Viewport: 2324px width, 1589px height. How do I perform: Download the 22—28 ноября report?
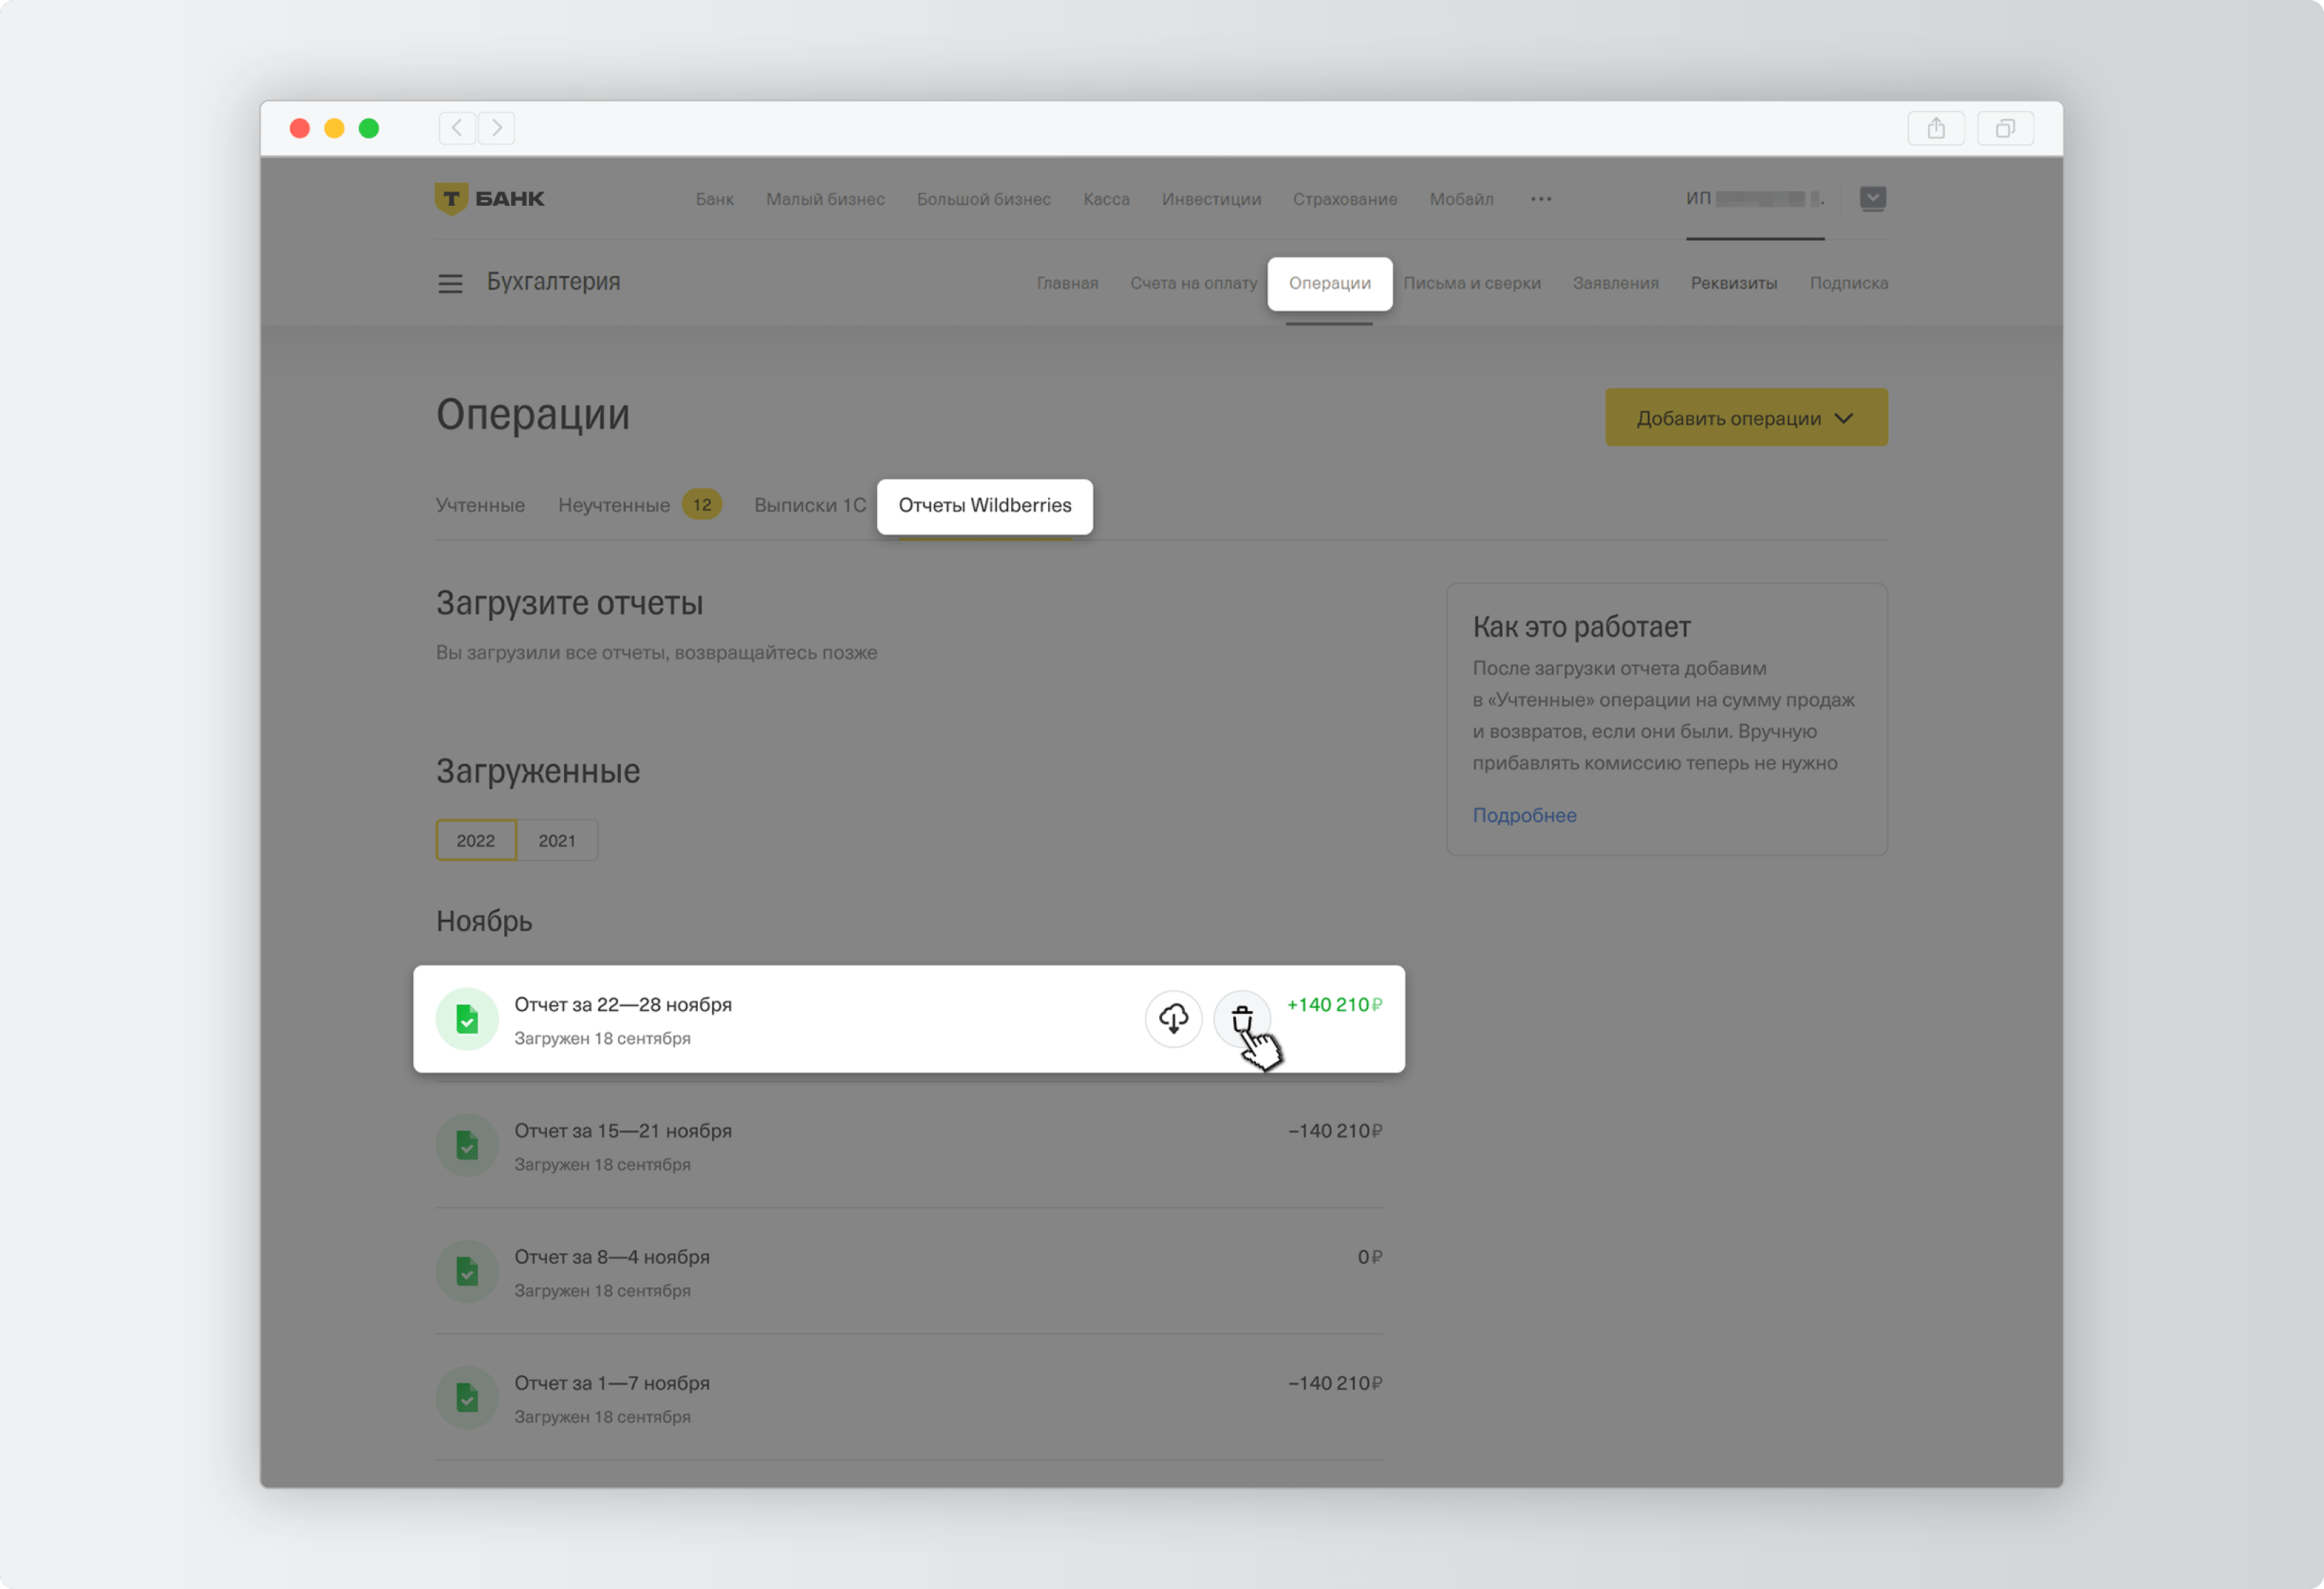1173,1019
